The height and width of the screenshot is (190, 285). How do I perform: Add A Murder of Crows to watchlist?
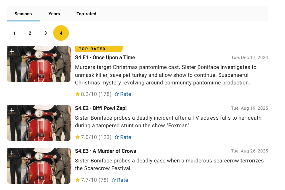click(x=12, y=153)
